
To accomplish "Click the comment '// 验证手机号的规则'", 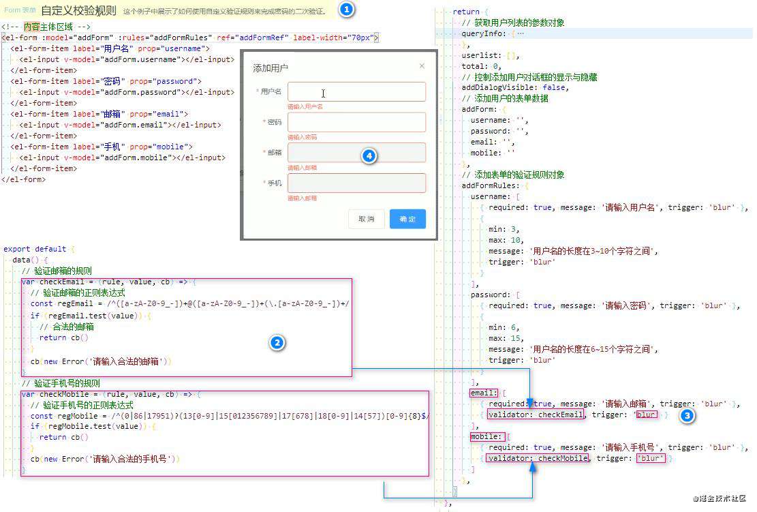I will (61, 383).
